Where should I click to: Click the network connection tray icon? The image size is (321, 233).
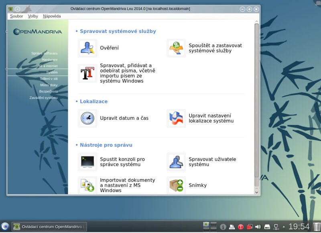tap(276, 227)
